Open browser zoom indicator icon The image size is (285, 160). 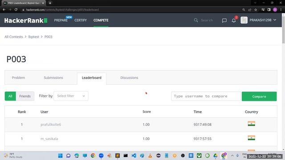[x=244, y=10]
